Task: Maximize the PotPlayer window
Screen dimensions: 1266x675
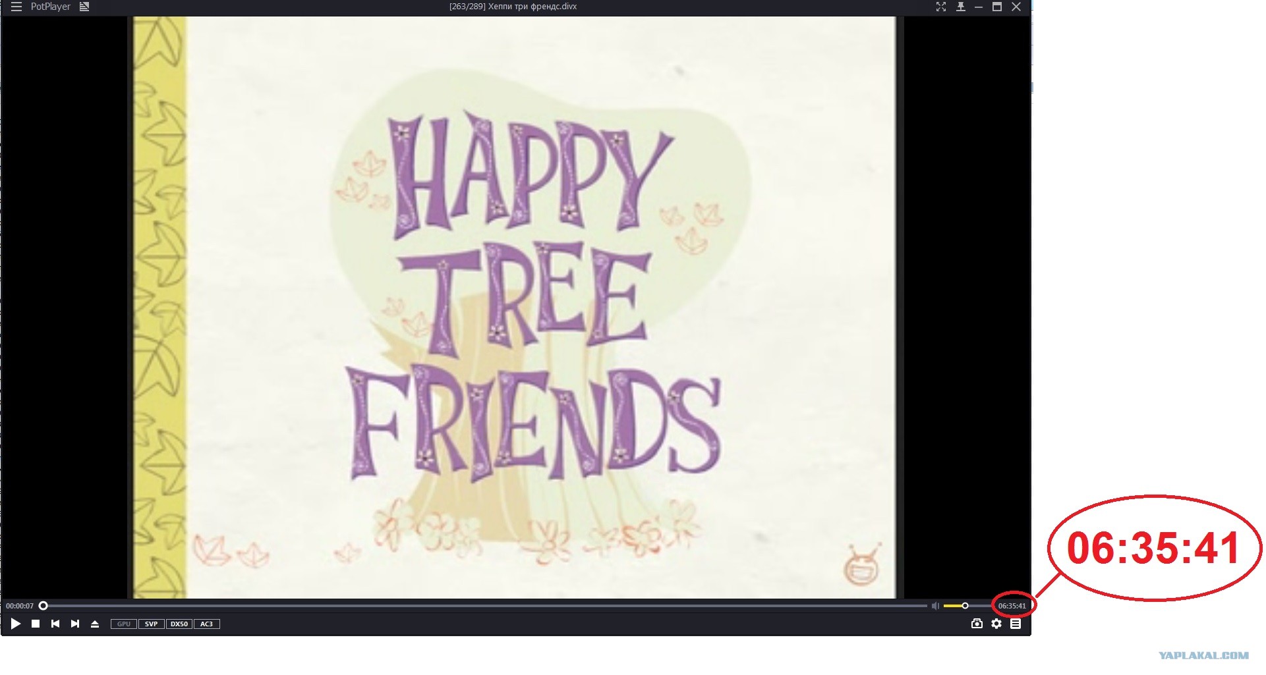Action: coord(997,7)
